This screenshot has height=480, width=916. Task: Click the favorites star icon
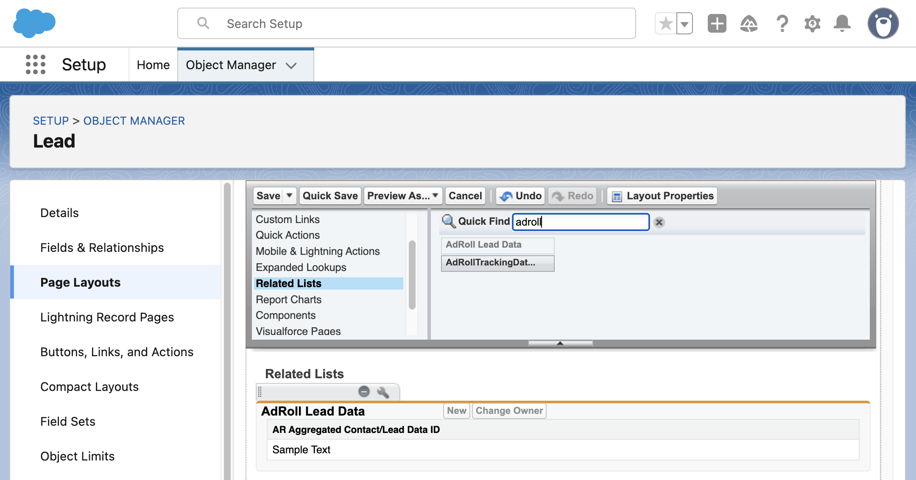click(666, 23)
